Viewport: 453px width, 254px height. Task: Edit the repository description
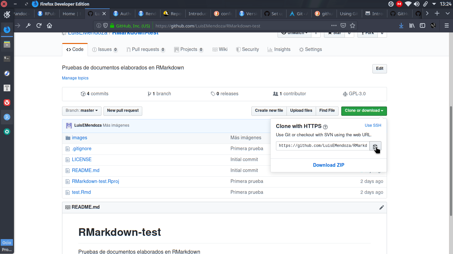pos(380,69)
